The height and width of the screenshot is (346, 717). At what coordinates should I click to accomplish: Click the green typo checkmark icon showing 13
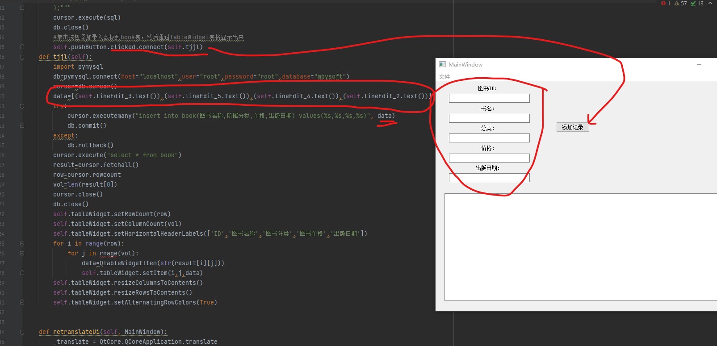click(693, 3)
